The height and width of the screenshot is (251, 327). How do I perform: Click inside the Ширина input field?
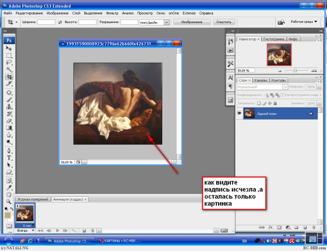(x=46, y=22)
